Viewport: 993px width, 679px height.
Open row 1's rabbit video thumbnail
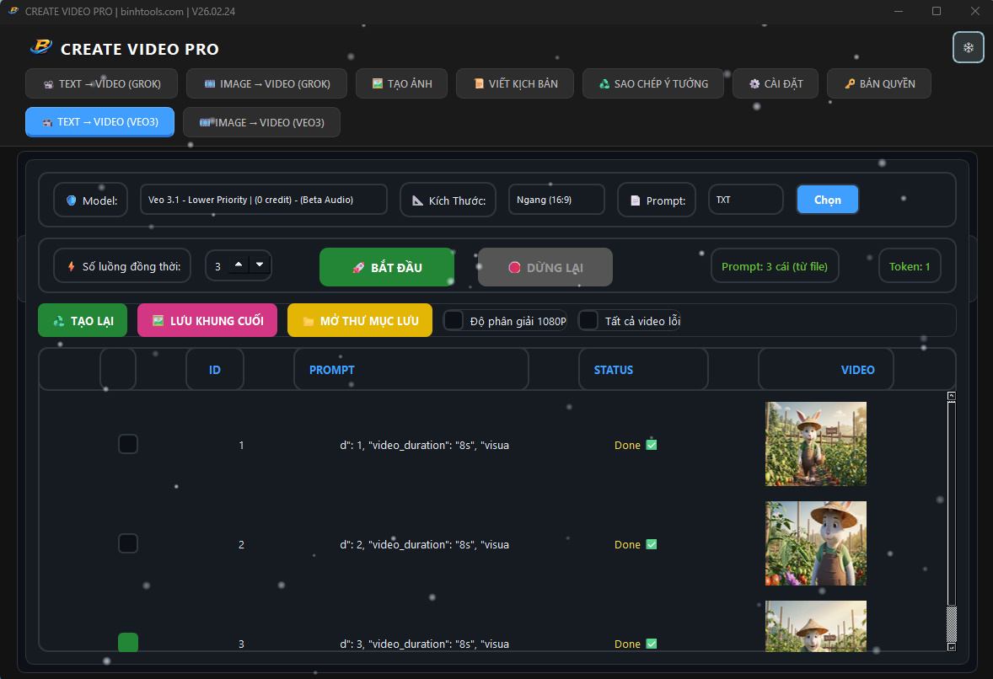pyautogui.click(x=815, y=444)
